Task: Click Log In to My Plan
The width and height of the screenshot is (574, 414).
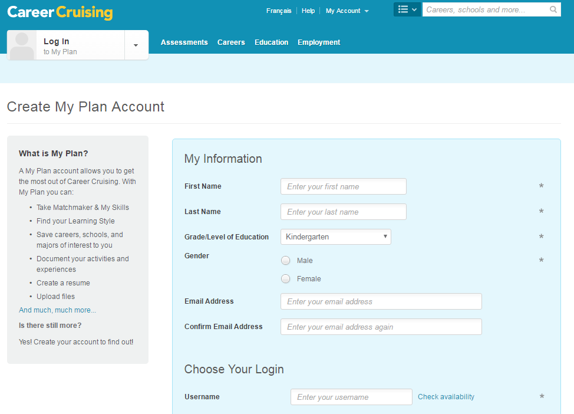Action: (80, 46)
